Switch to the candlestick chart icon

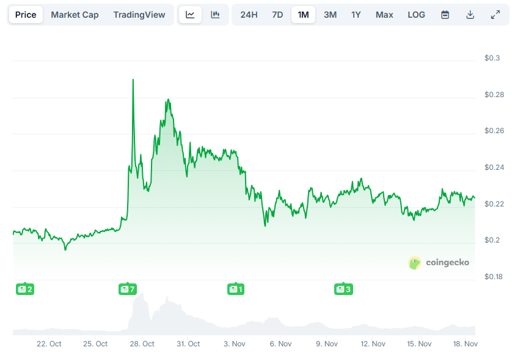point(215,14)
